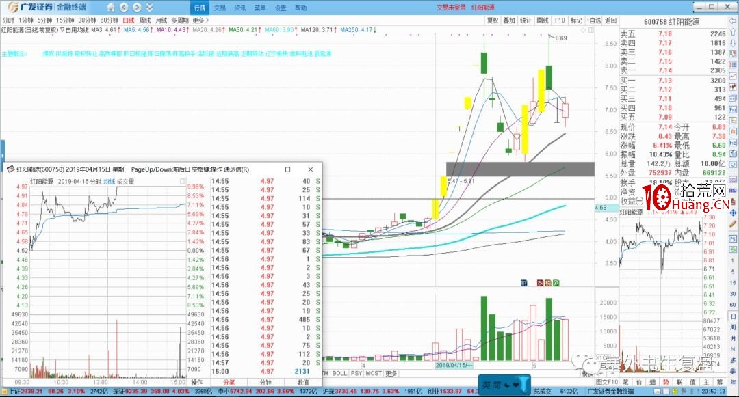739x397 pixels.
Task: Switch to 60分钟 chart period
Action: point(109,20)
